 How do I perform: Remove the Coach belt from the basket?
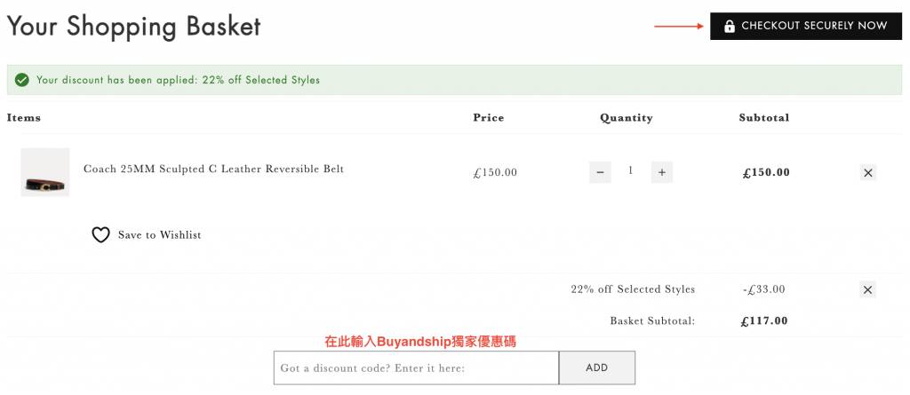tap(868, 172)
